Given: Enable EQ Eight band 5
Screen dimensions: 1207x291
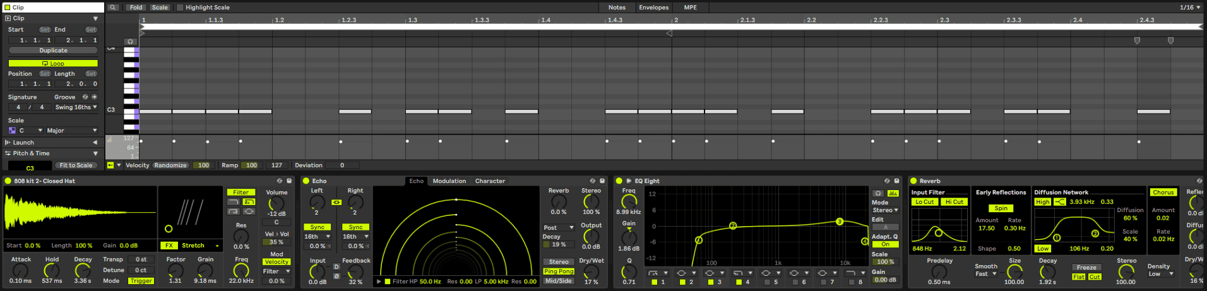Looking at the screenshot, I should click(x=767, y=282).
